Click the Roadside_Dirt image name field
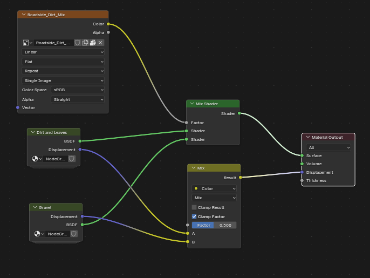 coord(53,43)
